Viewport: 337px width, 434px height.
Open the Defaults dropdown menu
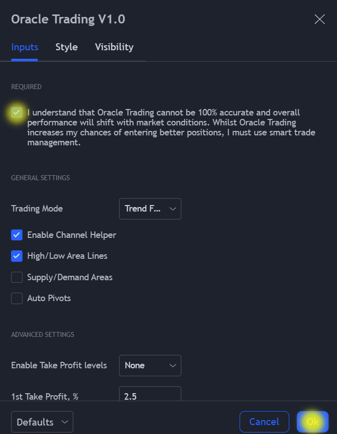(42, 422)
